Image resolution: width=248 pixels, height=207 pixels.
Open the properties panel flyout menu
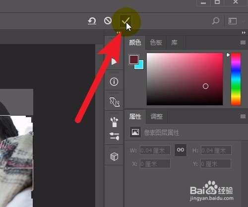(x=243, y=117)
